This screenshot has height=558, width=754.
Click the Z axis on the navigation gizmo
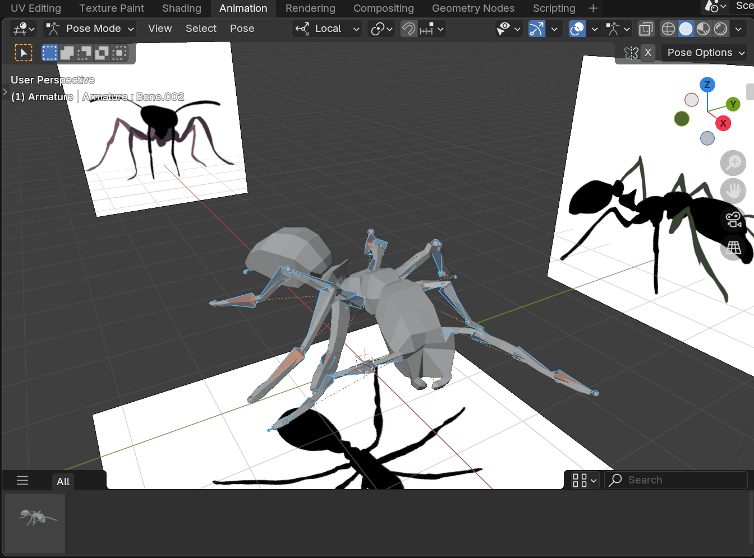(x=707, y=85)
